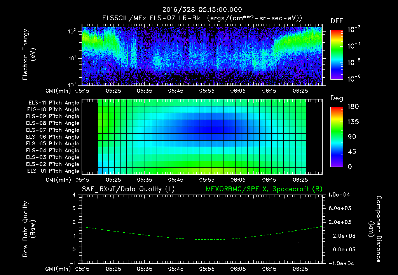Click the 05:45 tick on bottom panel time axis
398x275 pixels.
click(176, 269)
